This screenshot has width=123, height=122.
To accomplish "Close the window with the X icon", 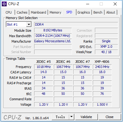I will (115, 4).
